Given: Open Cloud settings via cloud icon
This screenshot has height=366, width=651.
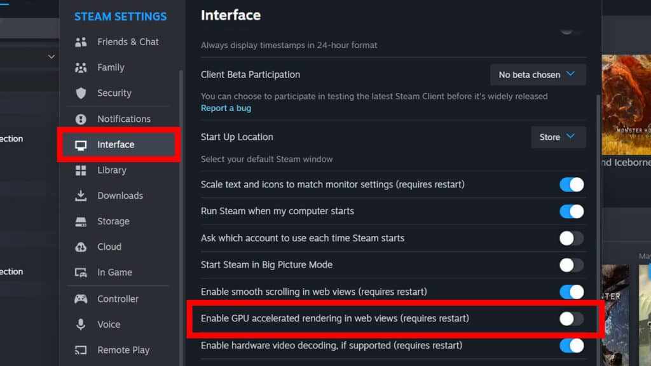Looking at the screenshot, I should 81,247.
